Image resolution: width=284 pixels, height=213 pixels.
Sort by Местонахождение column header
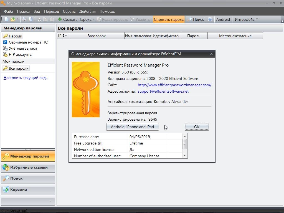tap(235, 36)
